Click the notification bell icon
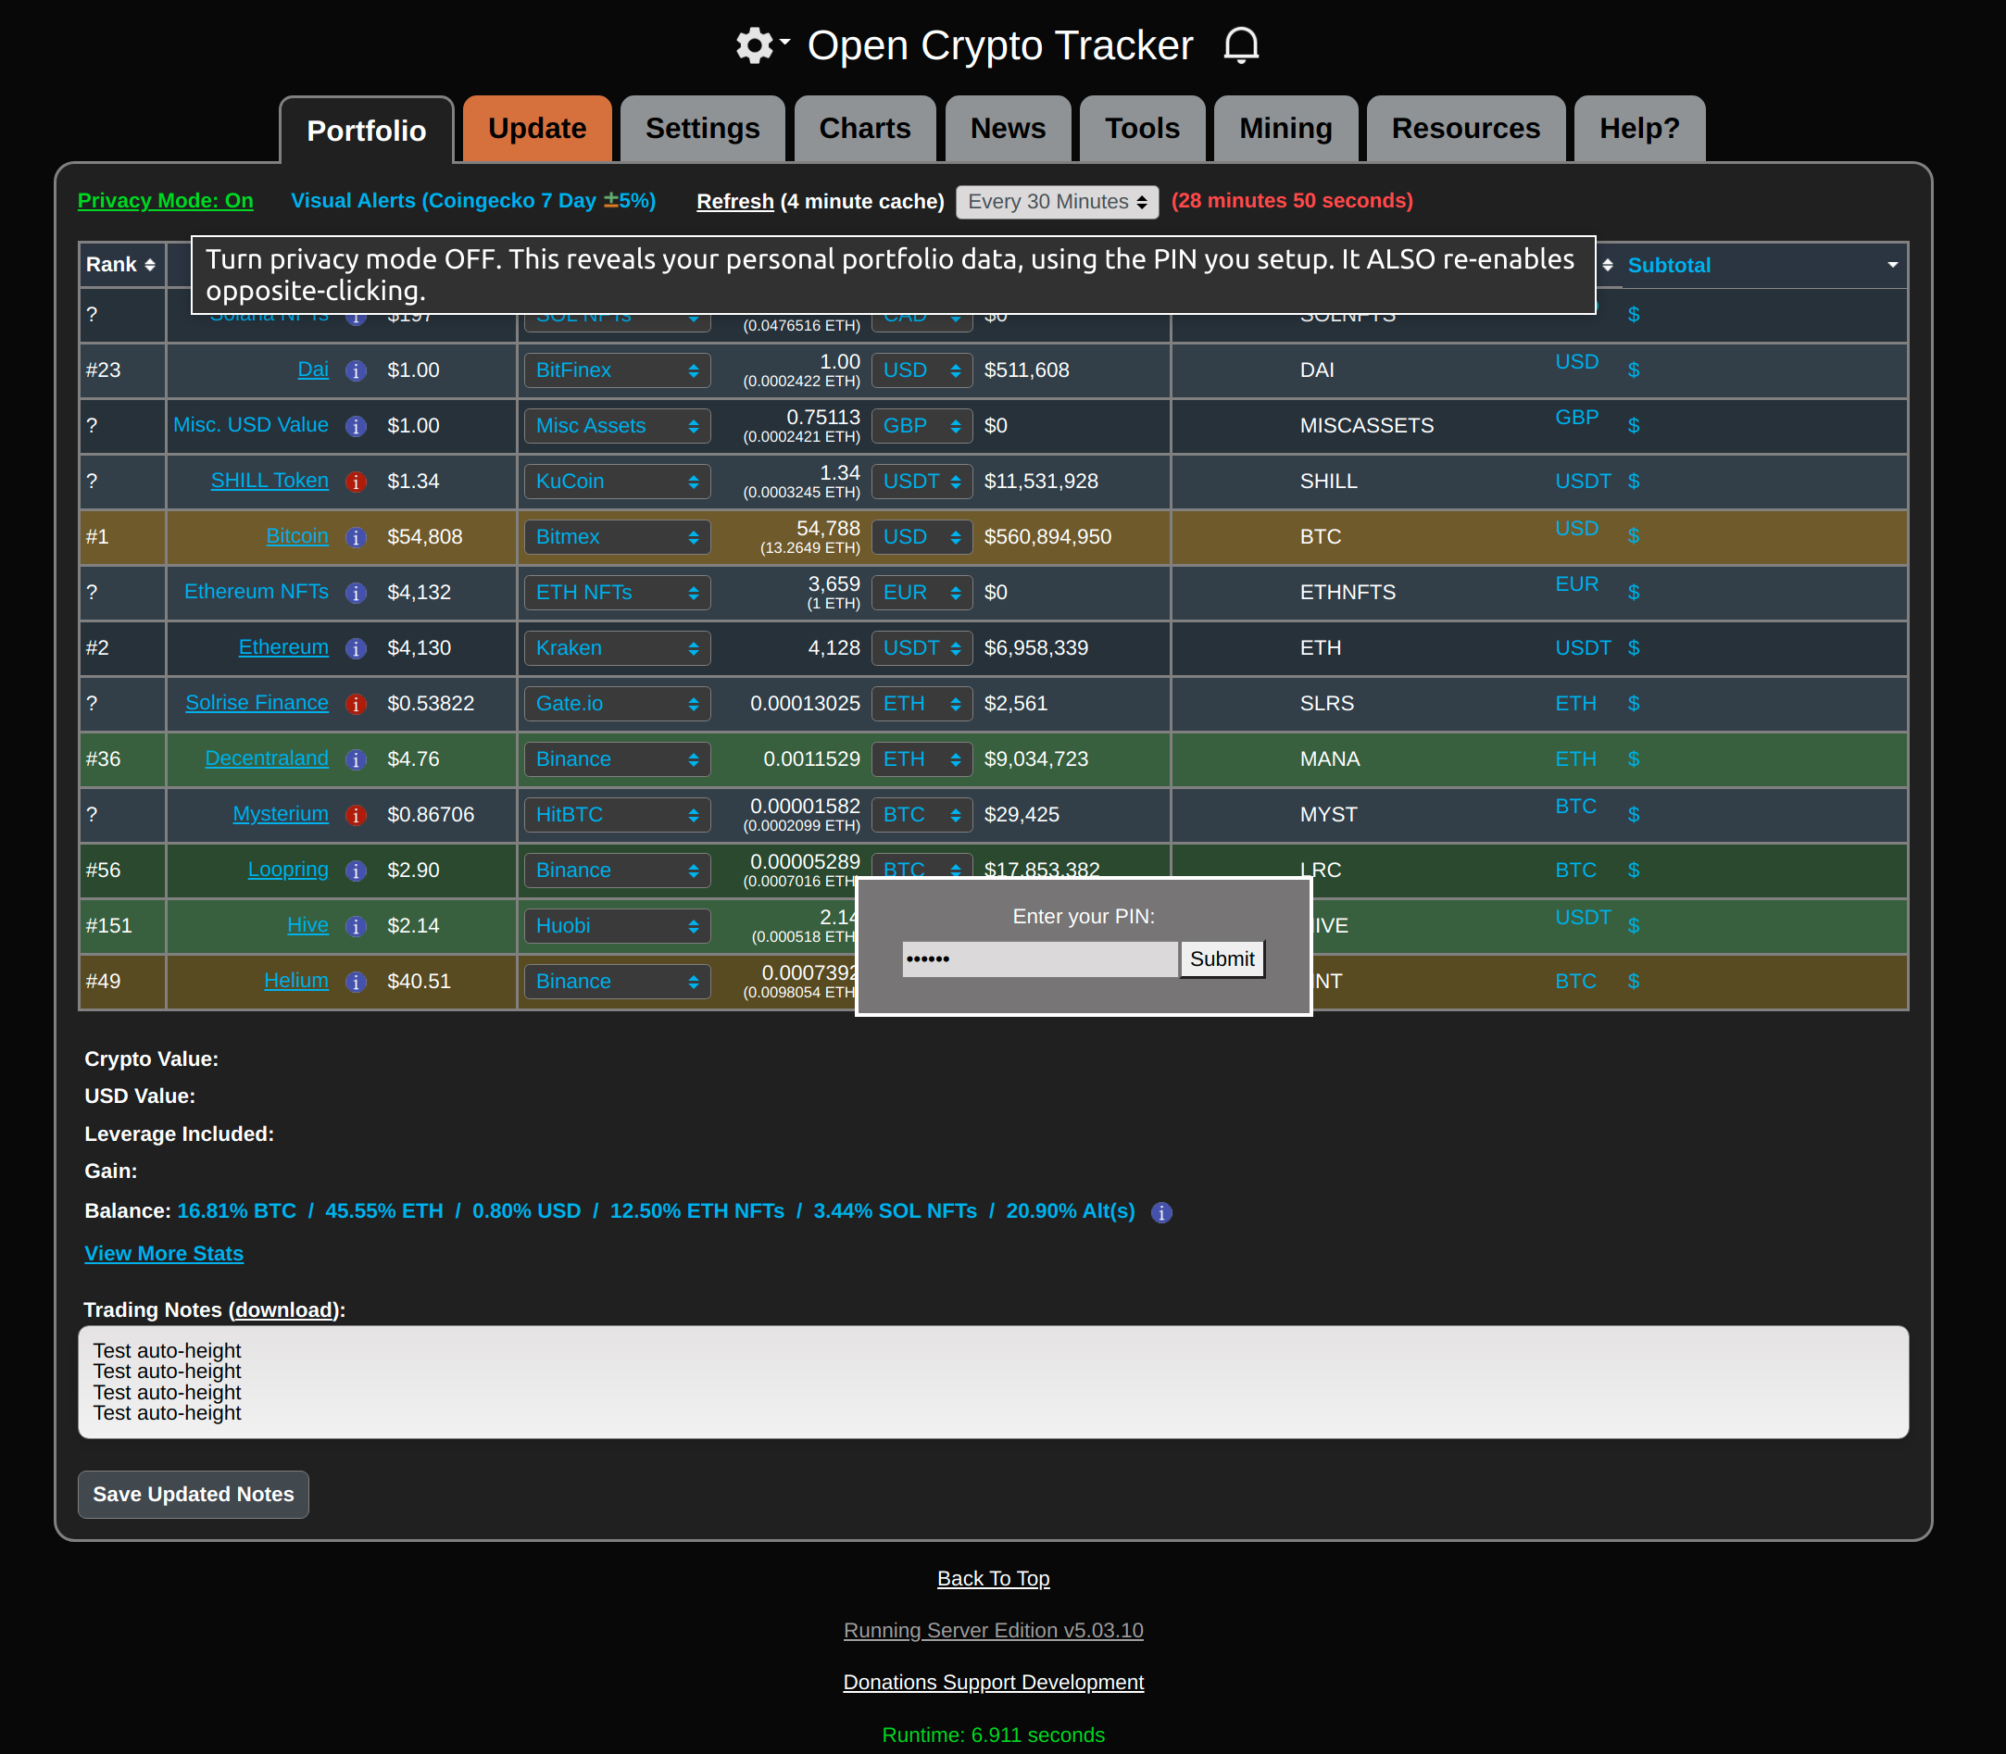Viewport: 2006px width, 1754px height. pyautogui.click(x=1240, y=45)
